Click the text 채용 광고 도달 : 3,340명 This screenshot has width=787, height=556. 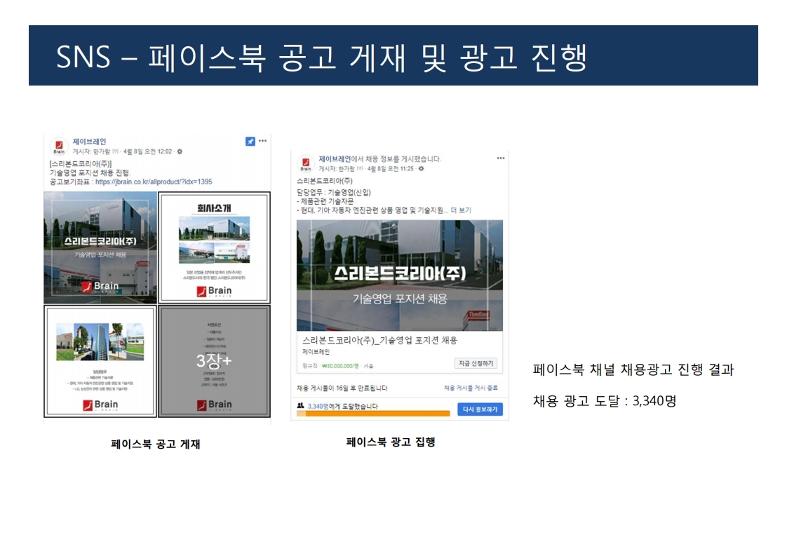pos(605,401)
